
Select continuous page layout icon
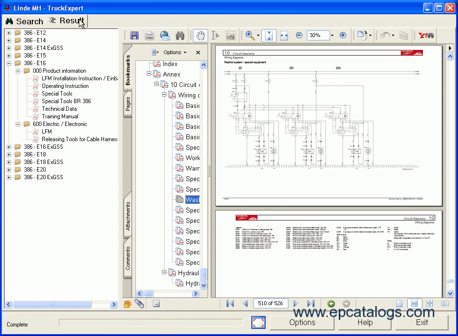coord(414,304)
